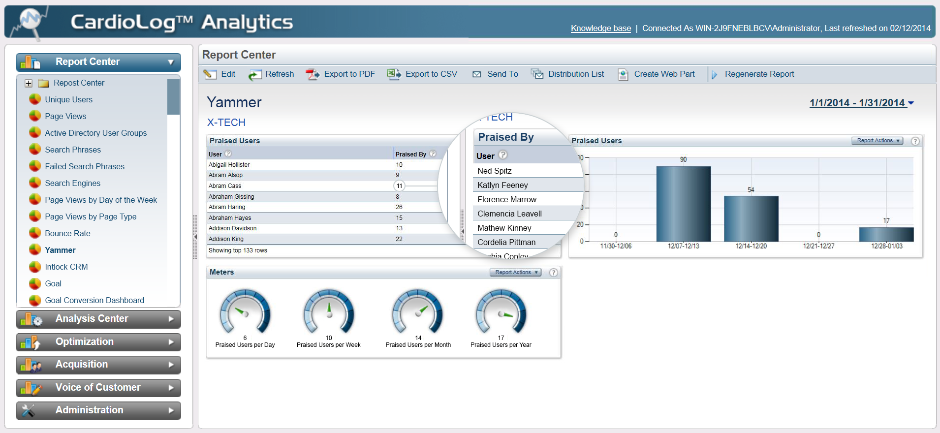The image size is (940, 433).
Task: Click the Acquisition section icon
Action: [x=31, y=365]
